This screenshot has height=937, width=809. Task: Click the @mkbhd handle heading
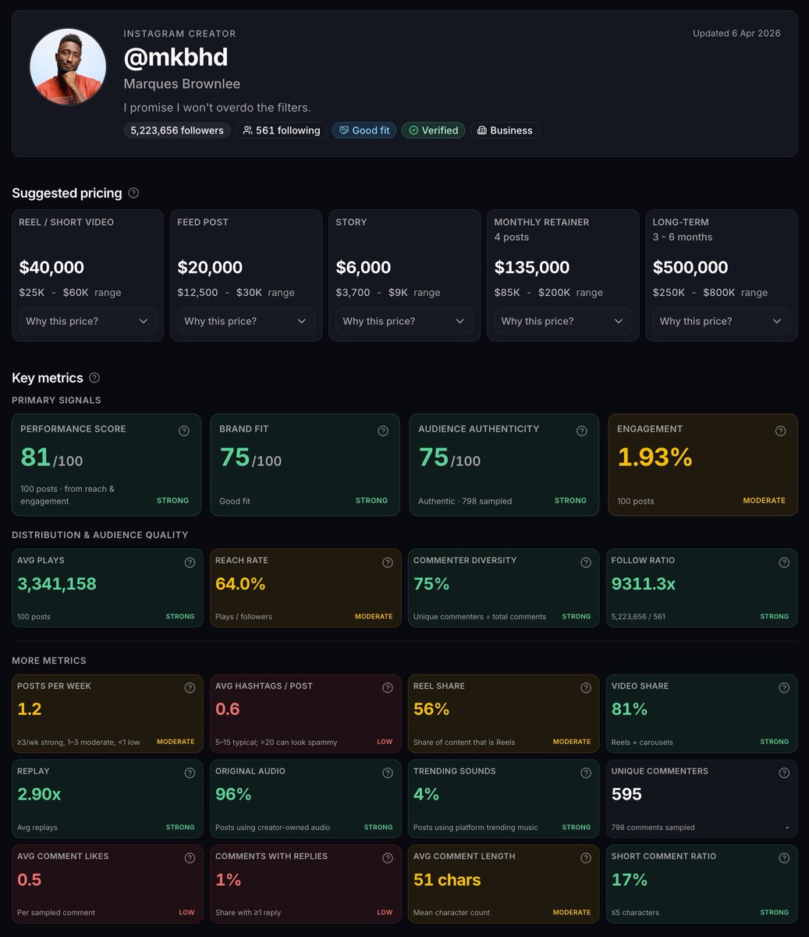(x=176, y=57)
